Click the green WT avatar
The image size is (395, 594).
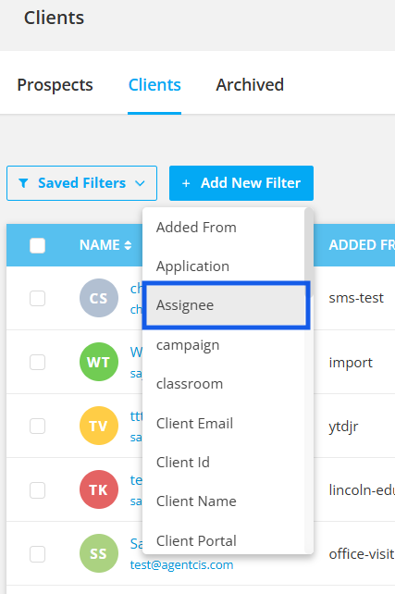[x=99, y=362]
